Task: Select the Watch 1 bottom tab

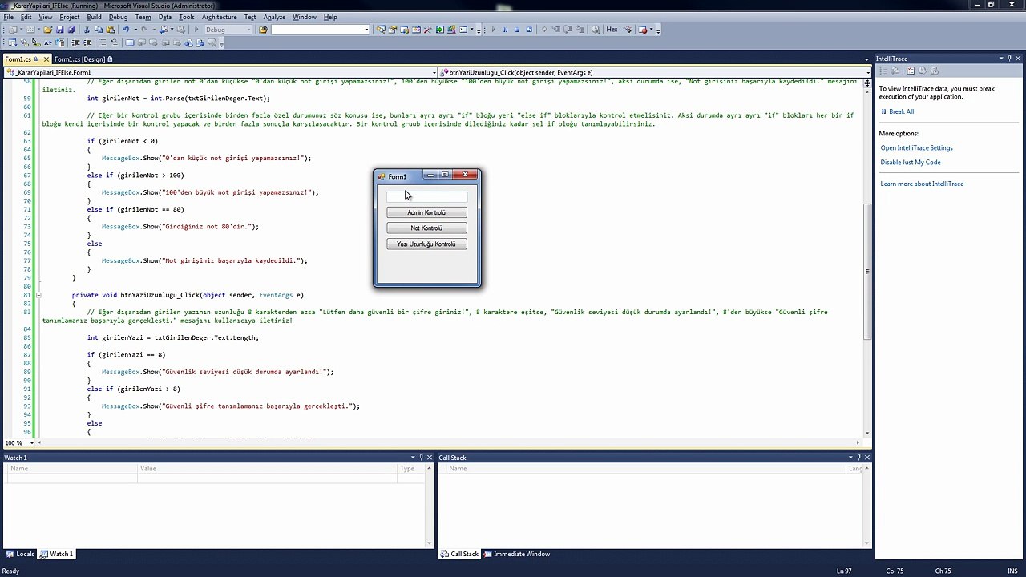Action: point(57,554)
